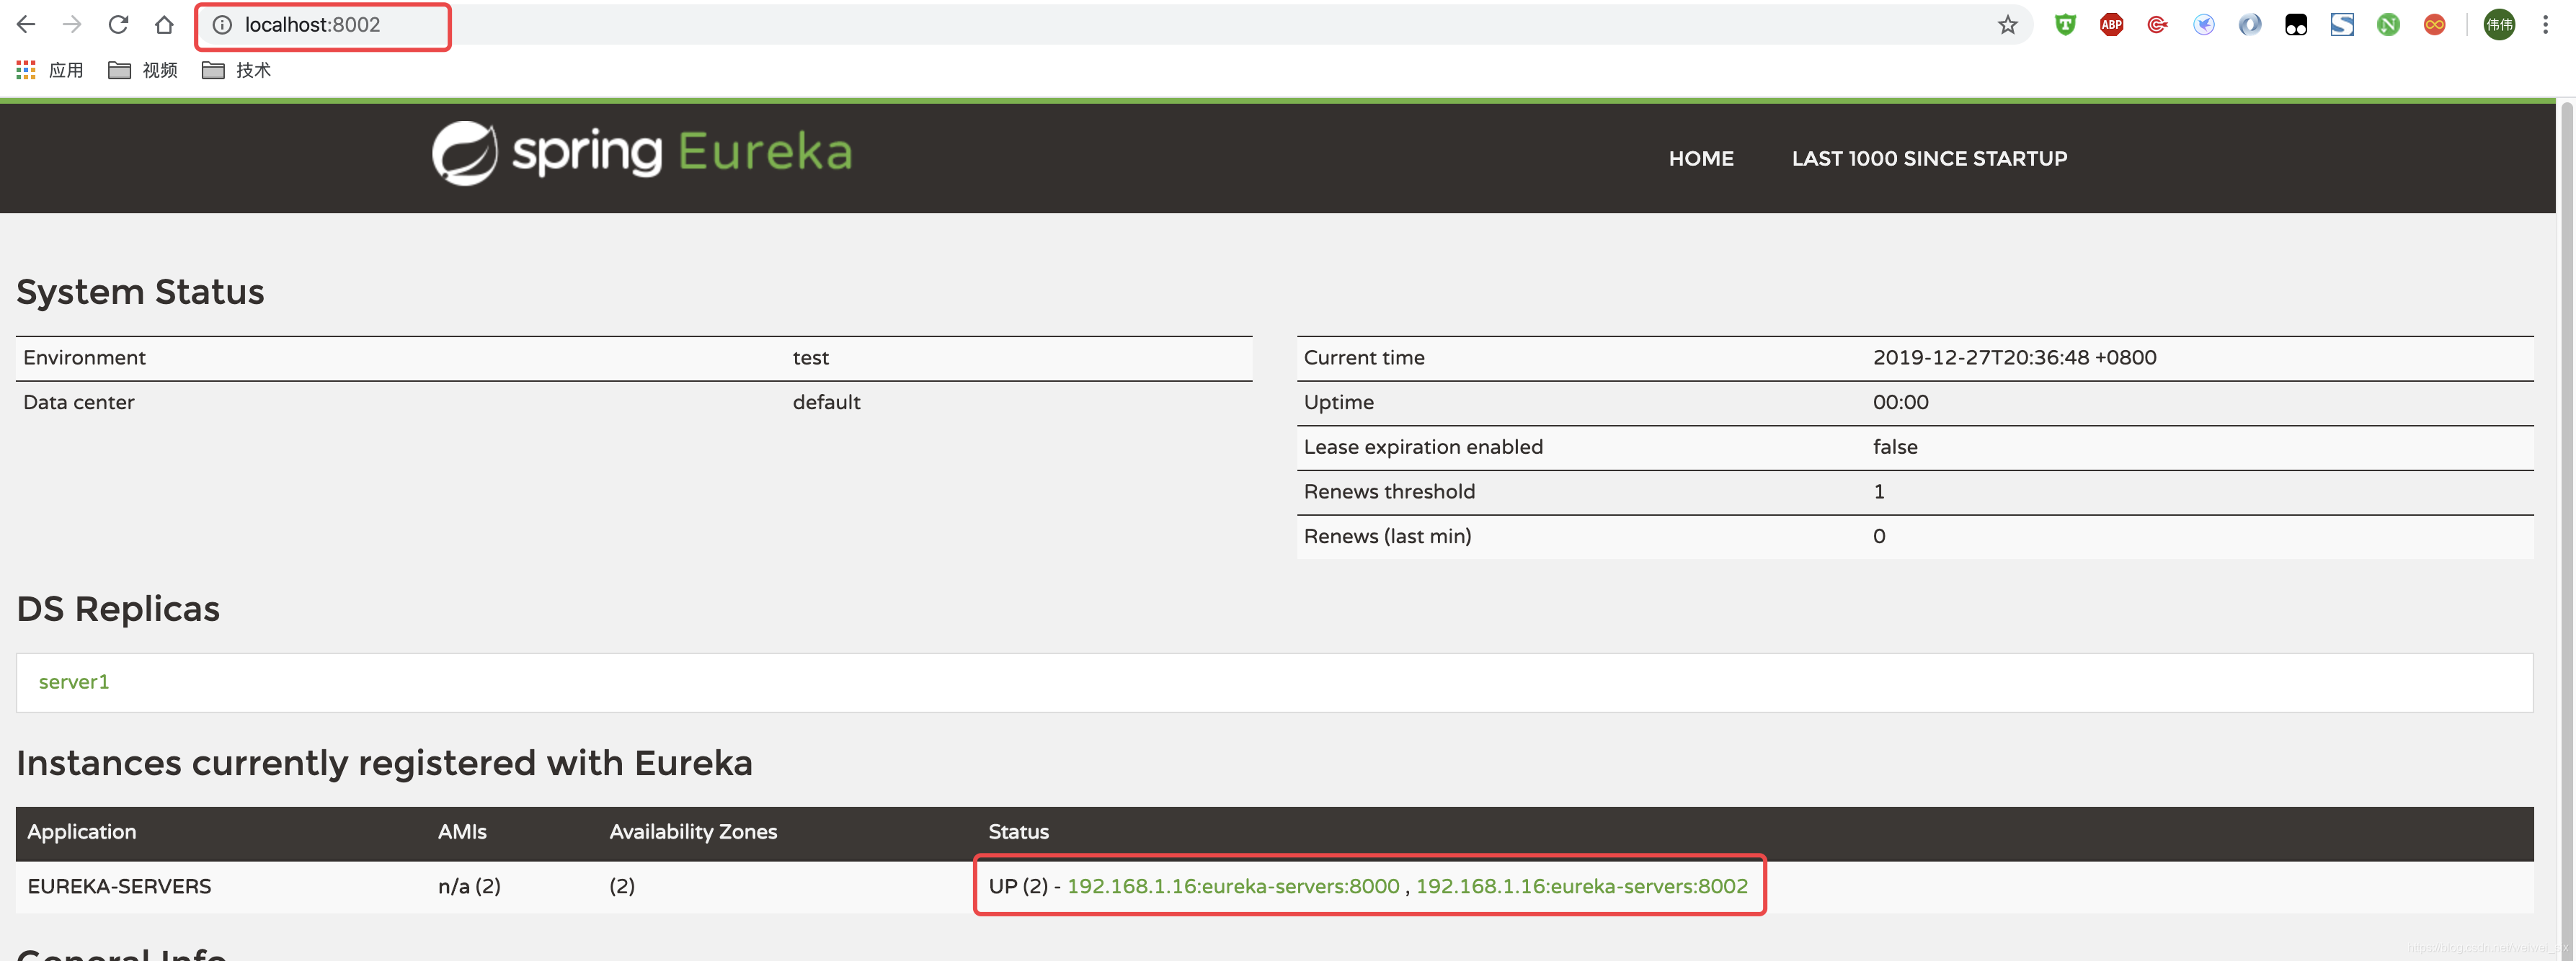Click the Current time label
2576x961 pixels.
pyautogui.click(x=1363, y=358)
